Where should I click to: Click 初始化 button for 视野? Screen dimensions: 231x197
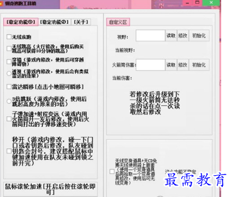[x=199, y=35]
